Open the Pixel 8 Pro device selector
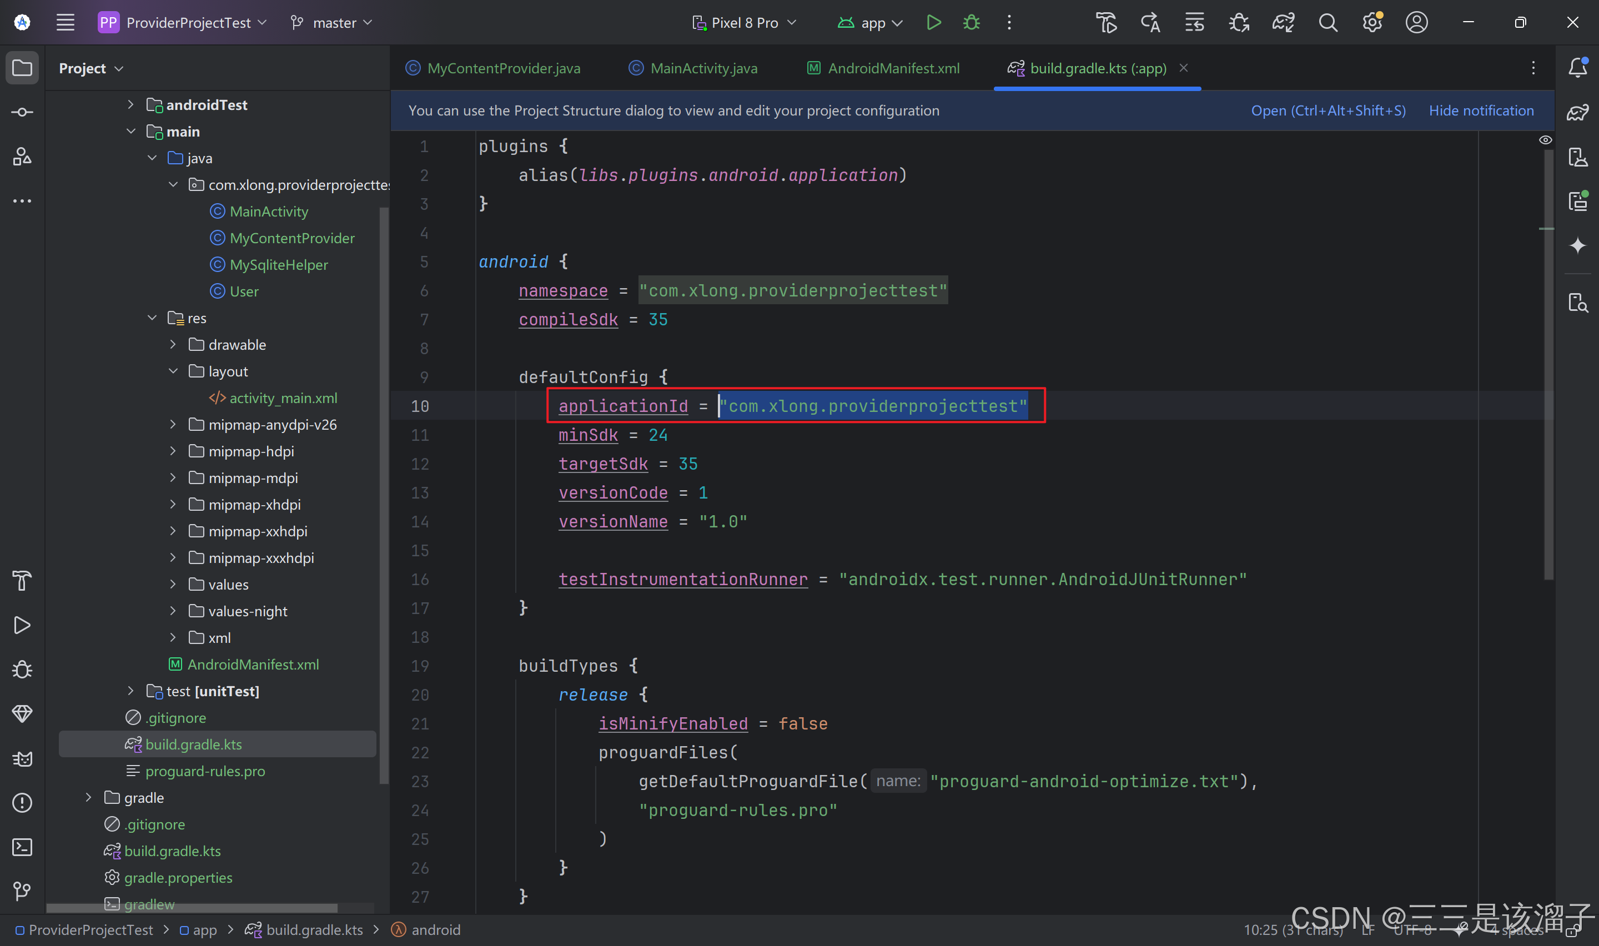The height and width of the screenshot is (946, 1599). click(x=745, y=23)
